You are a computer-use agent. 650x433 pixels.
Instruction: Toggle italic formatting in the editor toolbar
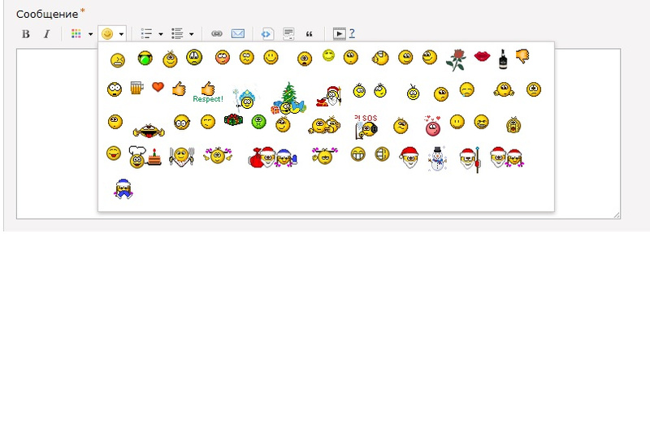[47, 34]
